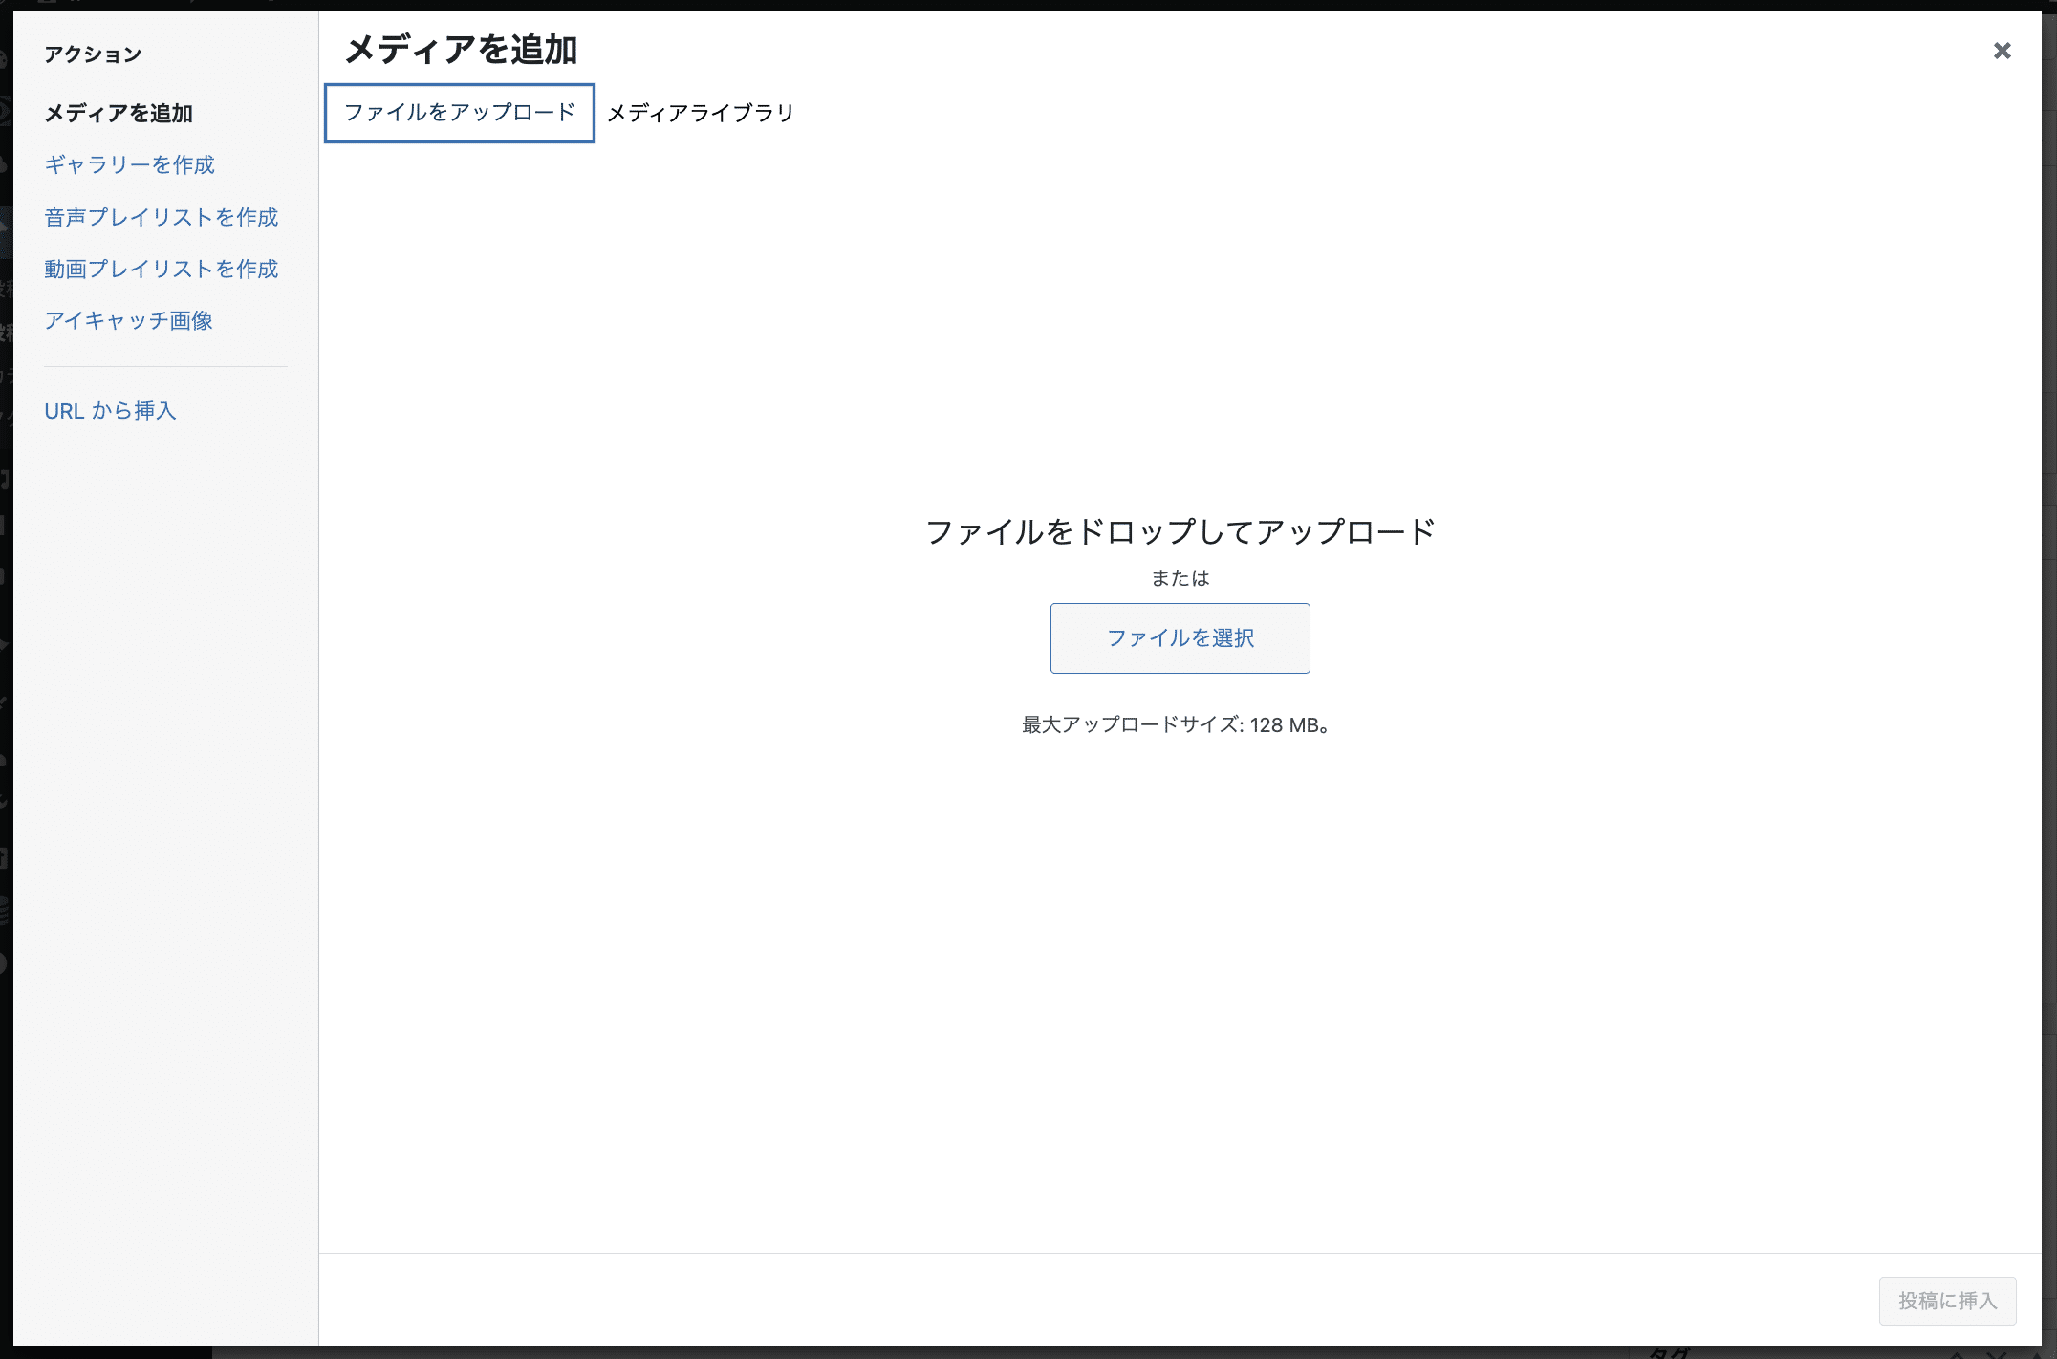Click the X icon to dismiss dialog
Viewport: 2057px width, 1359px height.
click(x=2002, y=51)
